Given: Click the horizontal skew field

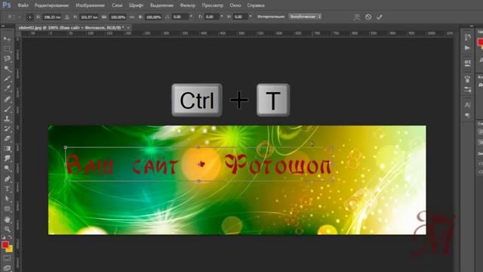Looking at the screenshot, I should (211, 17).
